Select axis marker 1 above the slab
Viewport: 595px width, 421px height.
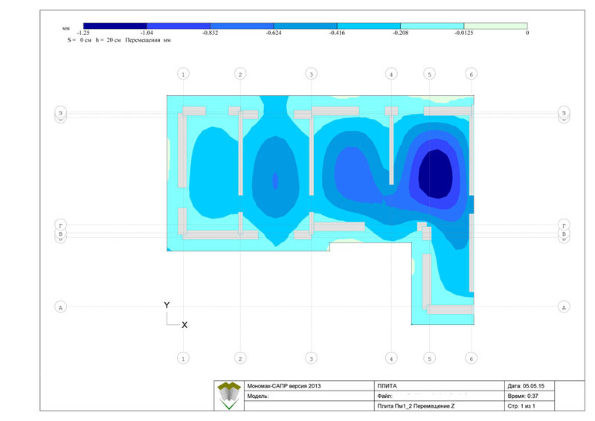click(183, 74)
